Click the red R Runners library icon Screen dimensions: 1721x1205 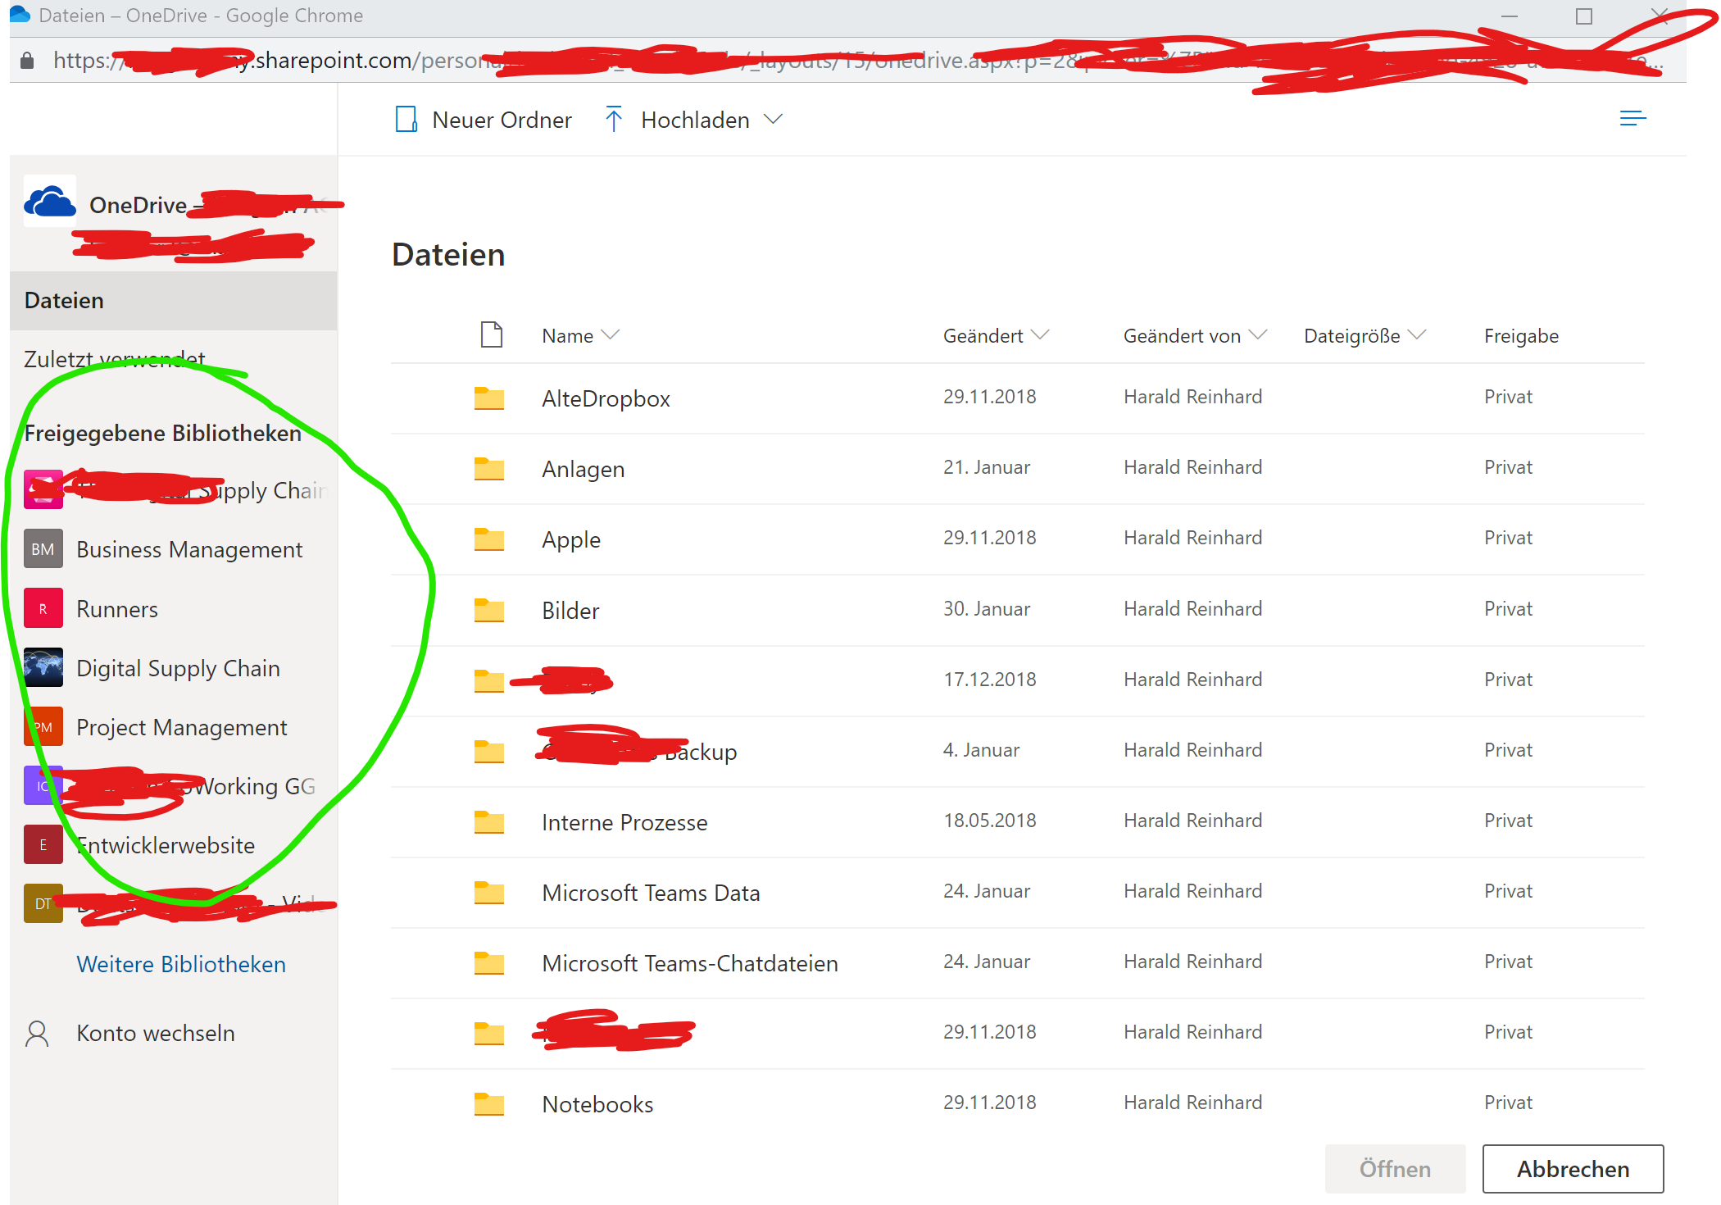[x=43, y=608]
